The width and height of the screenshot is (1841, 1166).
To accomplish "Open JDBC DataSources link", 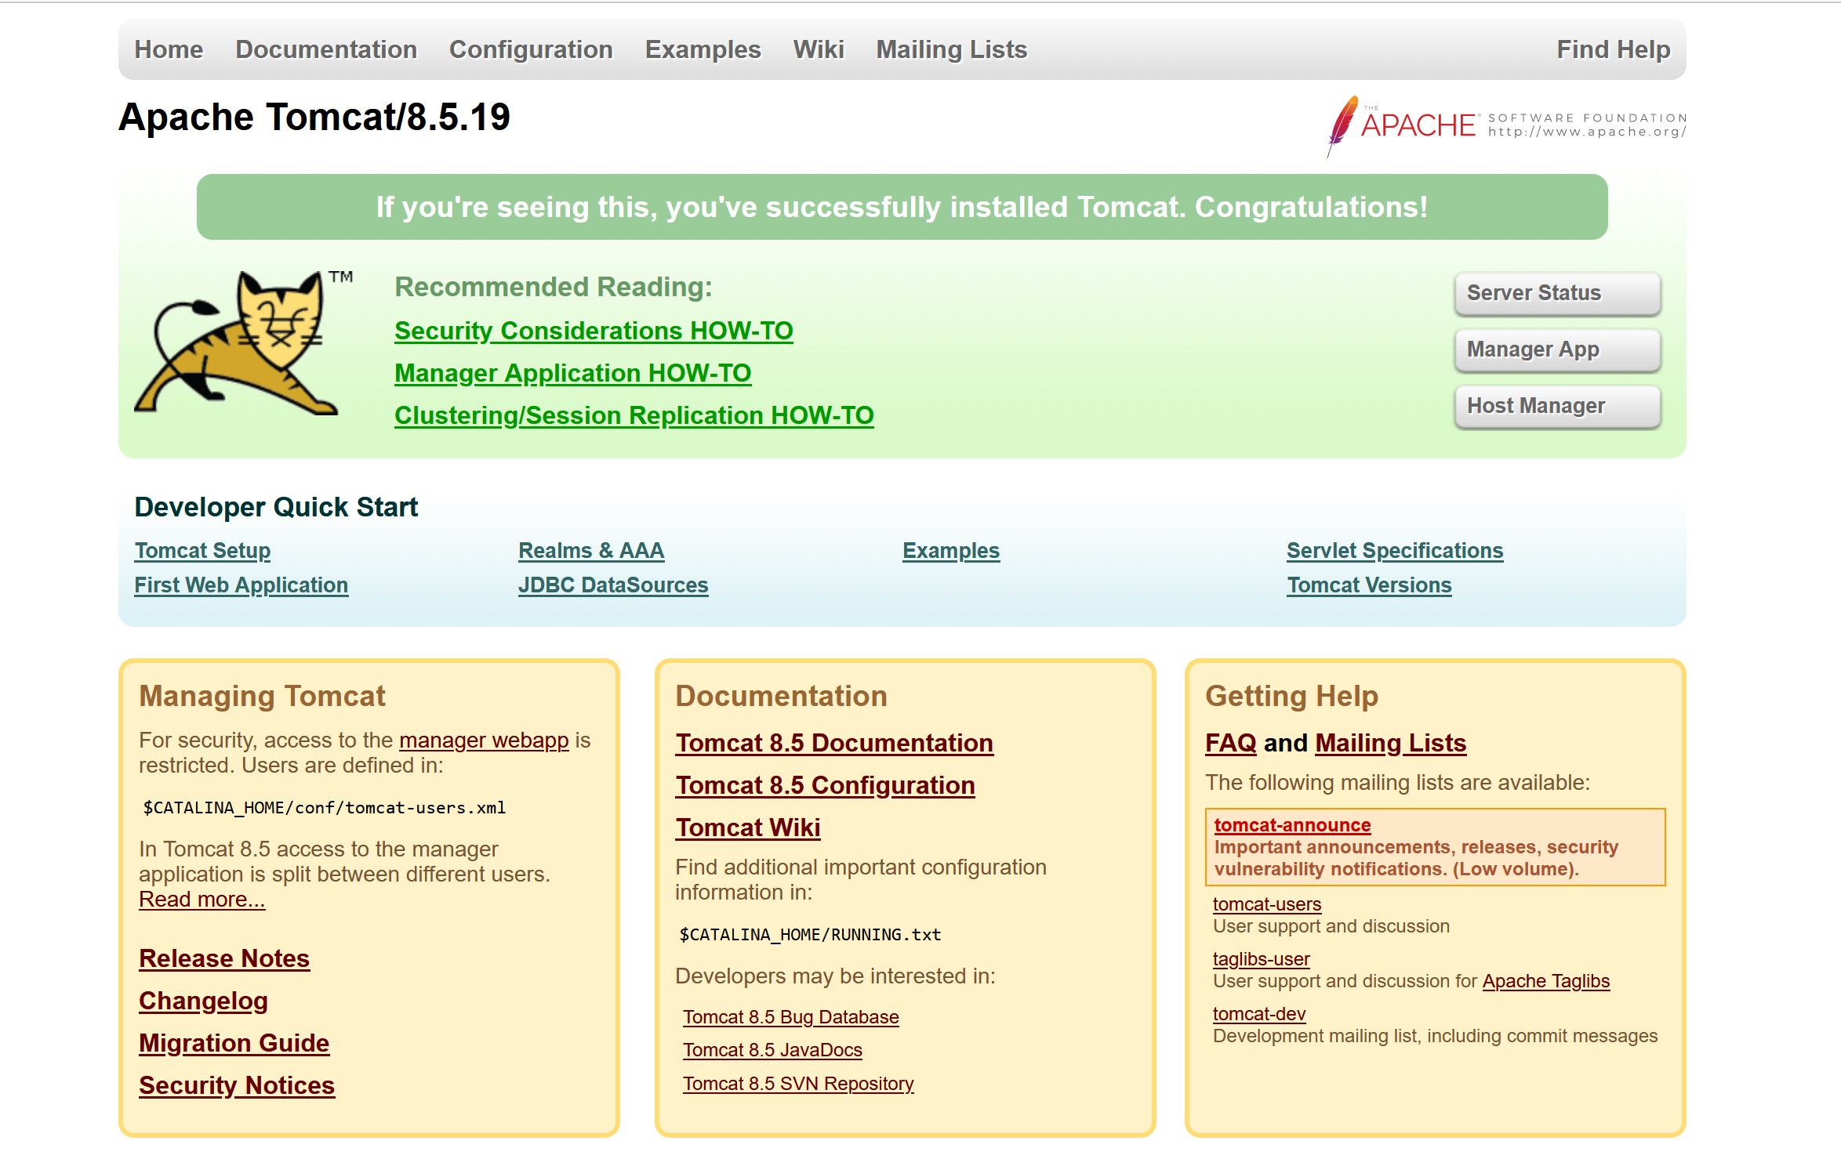I will pyautogui.click(x=613, y=585).
